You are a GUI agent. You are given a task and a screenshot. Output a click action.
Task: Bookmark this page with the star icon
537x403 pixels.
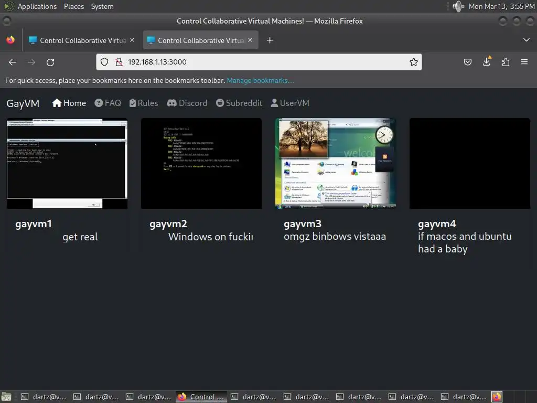coord(414,62)
